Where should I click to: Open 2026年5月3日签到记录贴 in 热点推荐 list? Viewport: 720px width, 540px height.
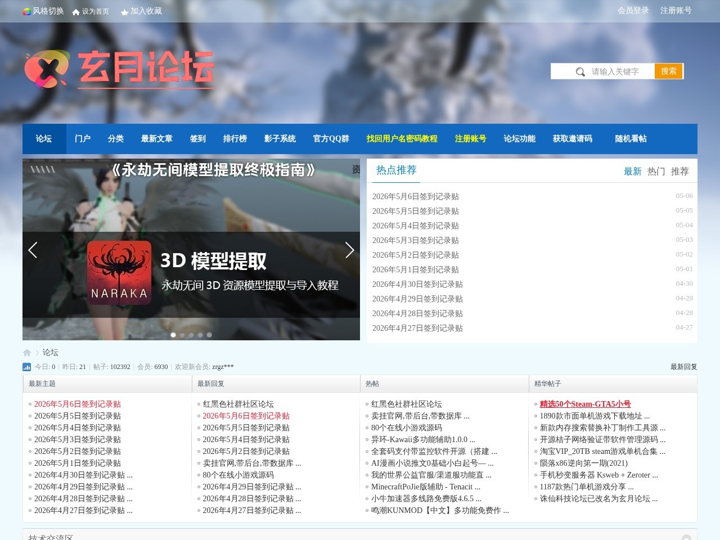tap(416, 240)
